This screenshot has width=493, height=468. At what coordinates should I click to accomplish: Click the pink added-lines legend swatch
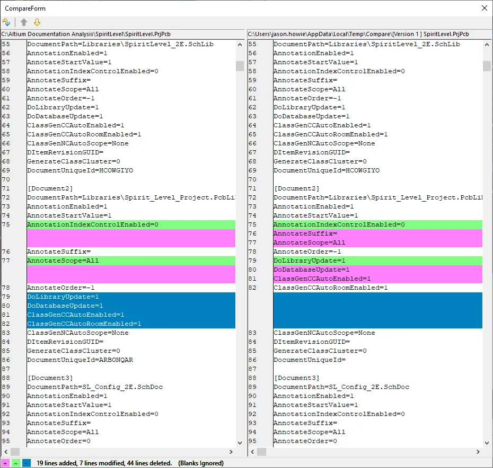(5, 463)
